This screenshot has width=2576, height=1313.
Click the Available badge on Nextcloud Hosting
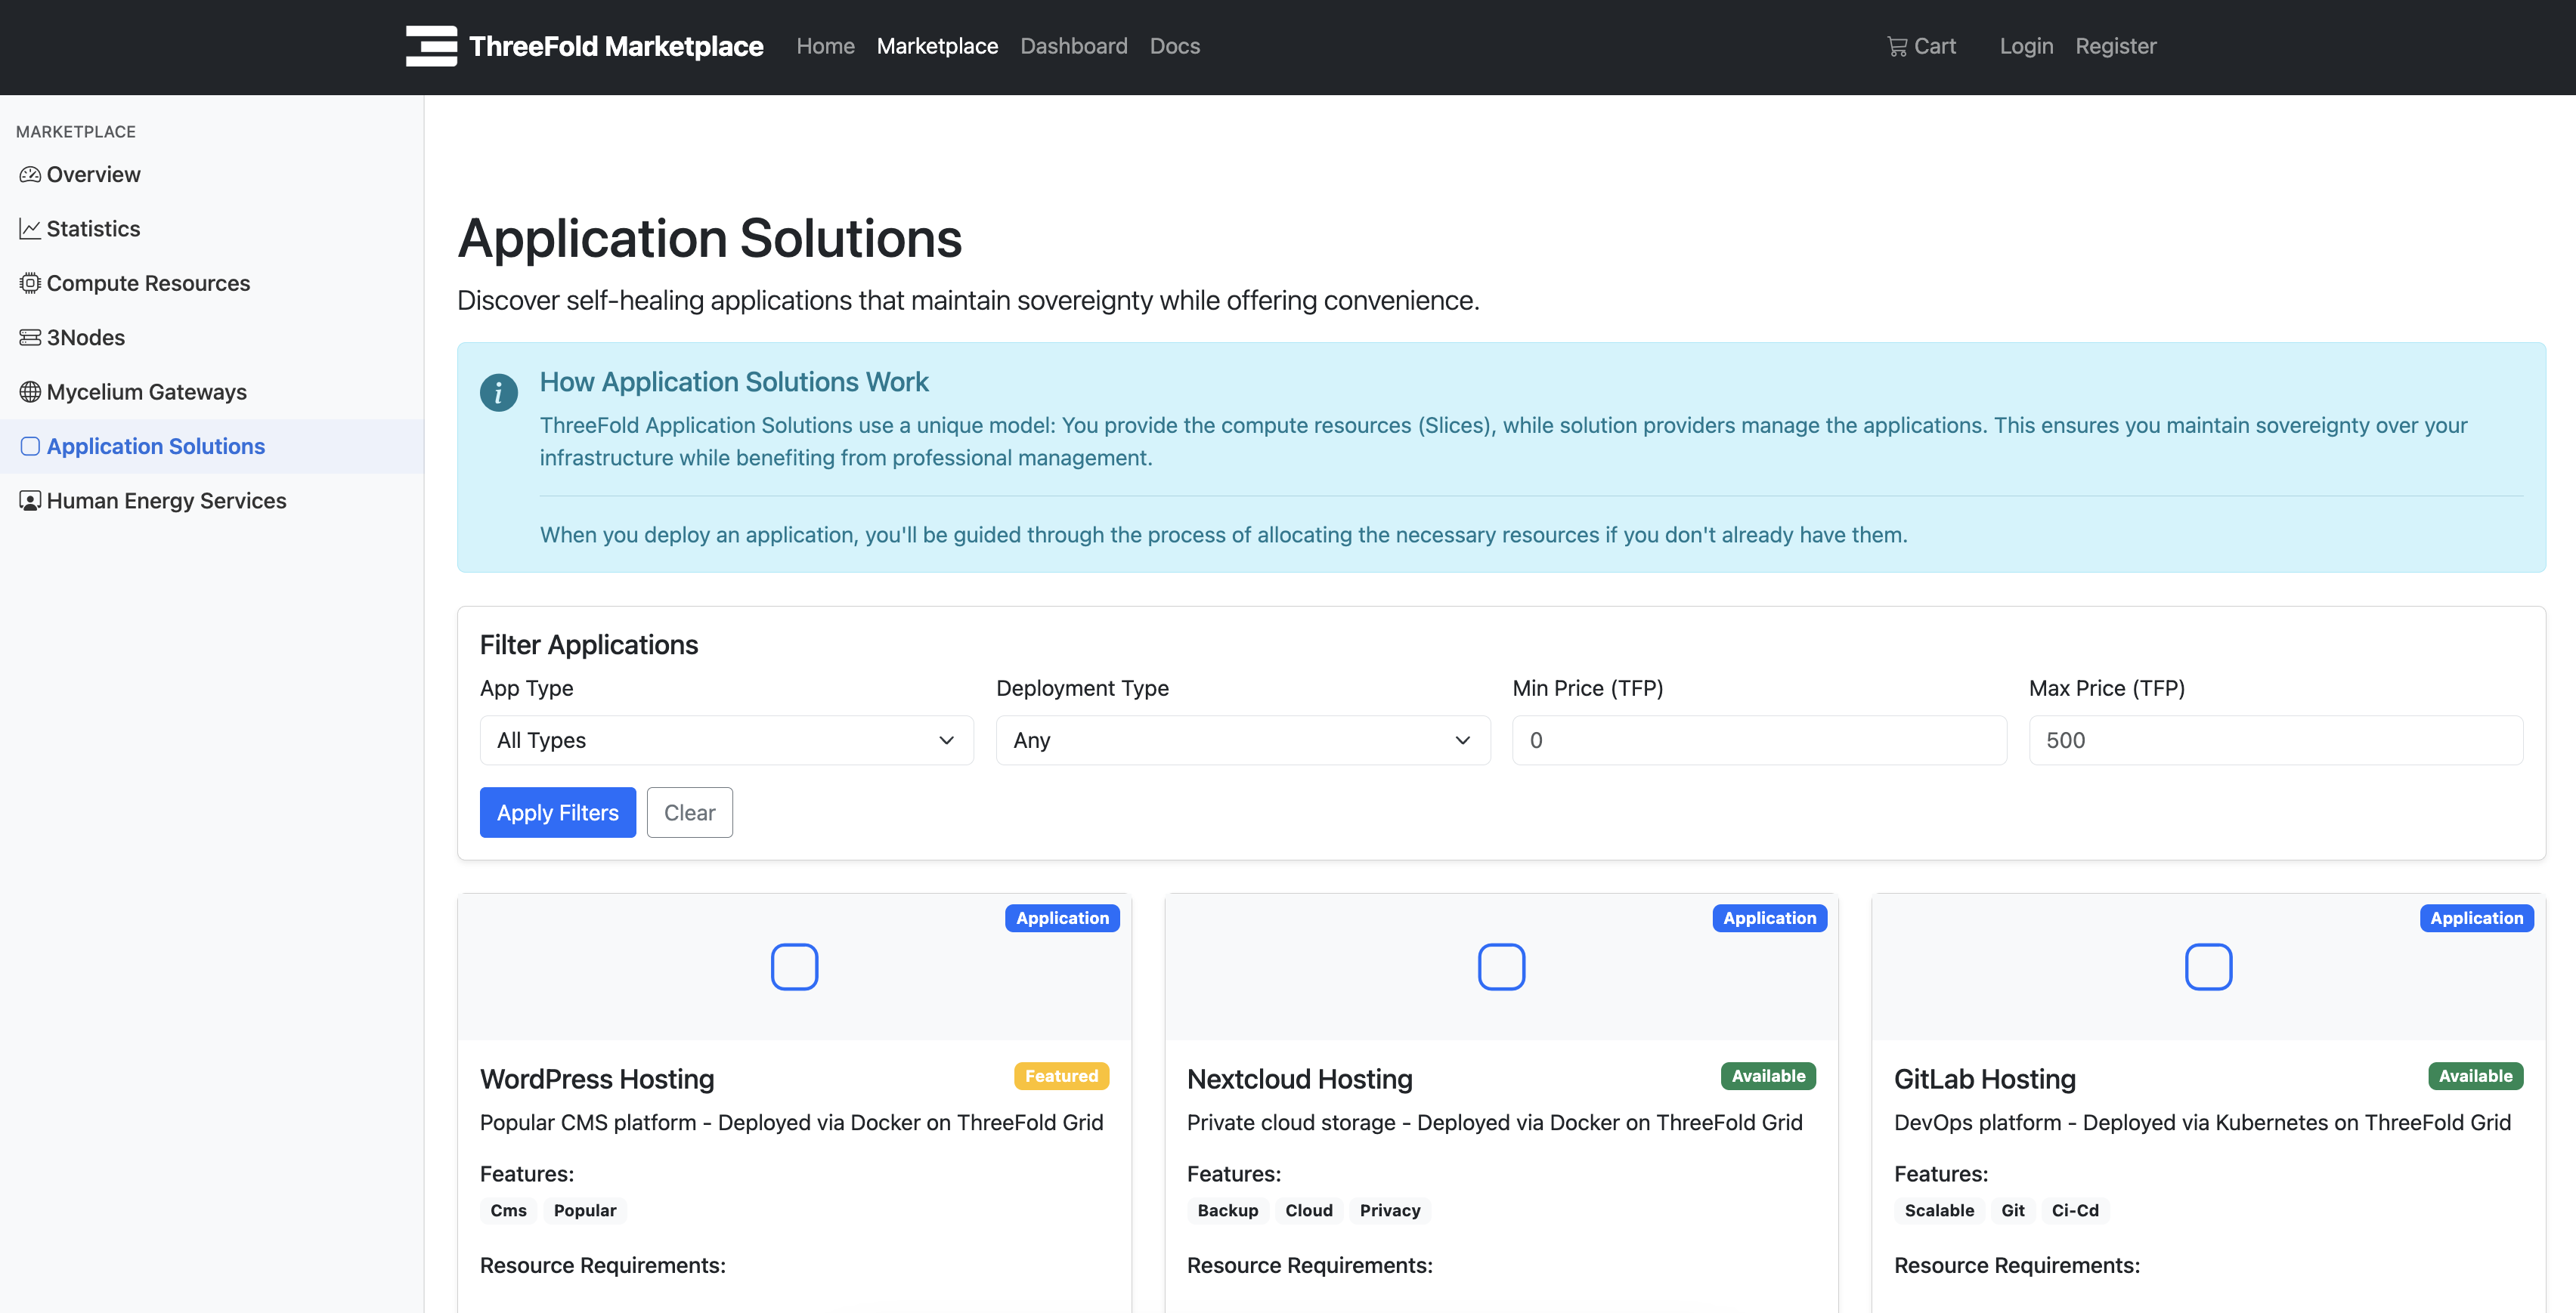(x=1768, y=1077)
